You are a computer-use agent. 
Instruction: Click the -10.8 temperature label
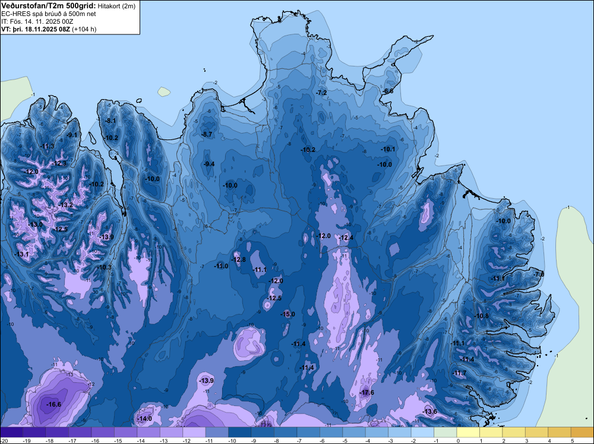(482, 316)
